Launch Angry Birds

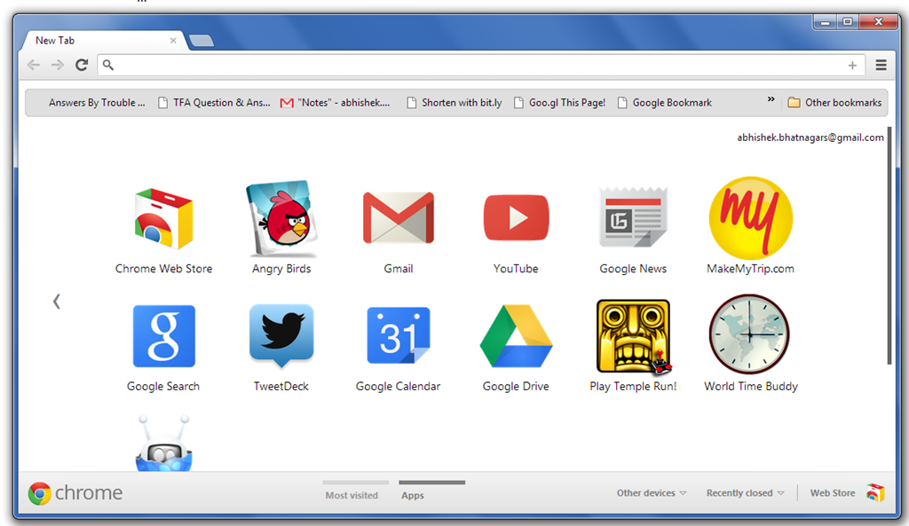point(281,217)
